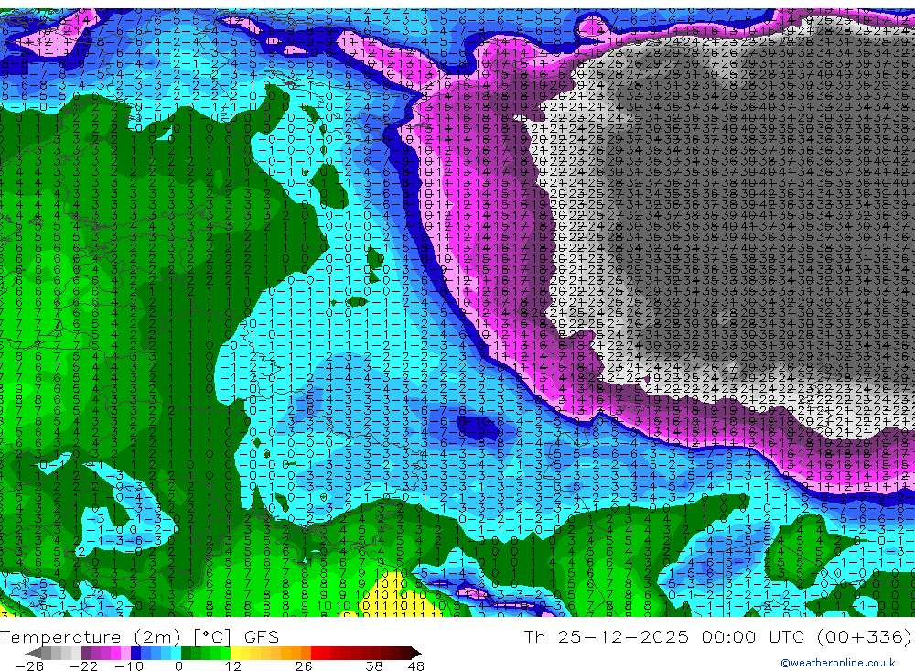Click the '26' legend label
Image resolution: width=915 pixels, height=671 pixels.
click(x=304, y=666)
